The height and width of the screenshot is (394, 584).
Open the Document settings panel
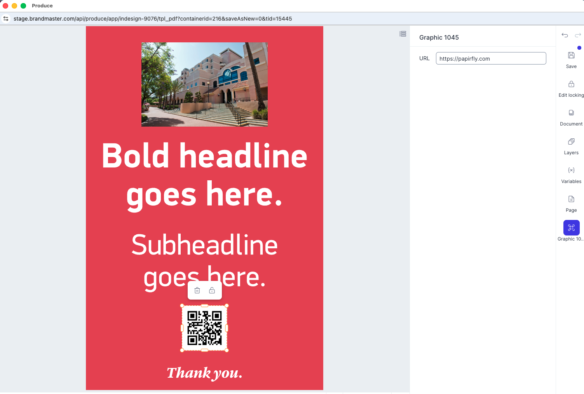(x=571, y=117)
